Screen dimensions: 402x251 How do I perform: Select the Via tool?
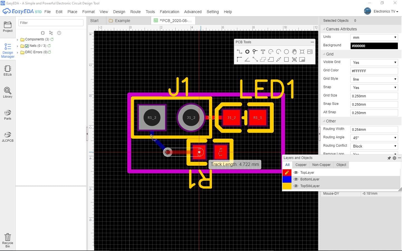[255, 52]
